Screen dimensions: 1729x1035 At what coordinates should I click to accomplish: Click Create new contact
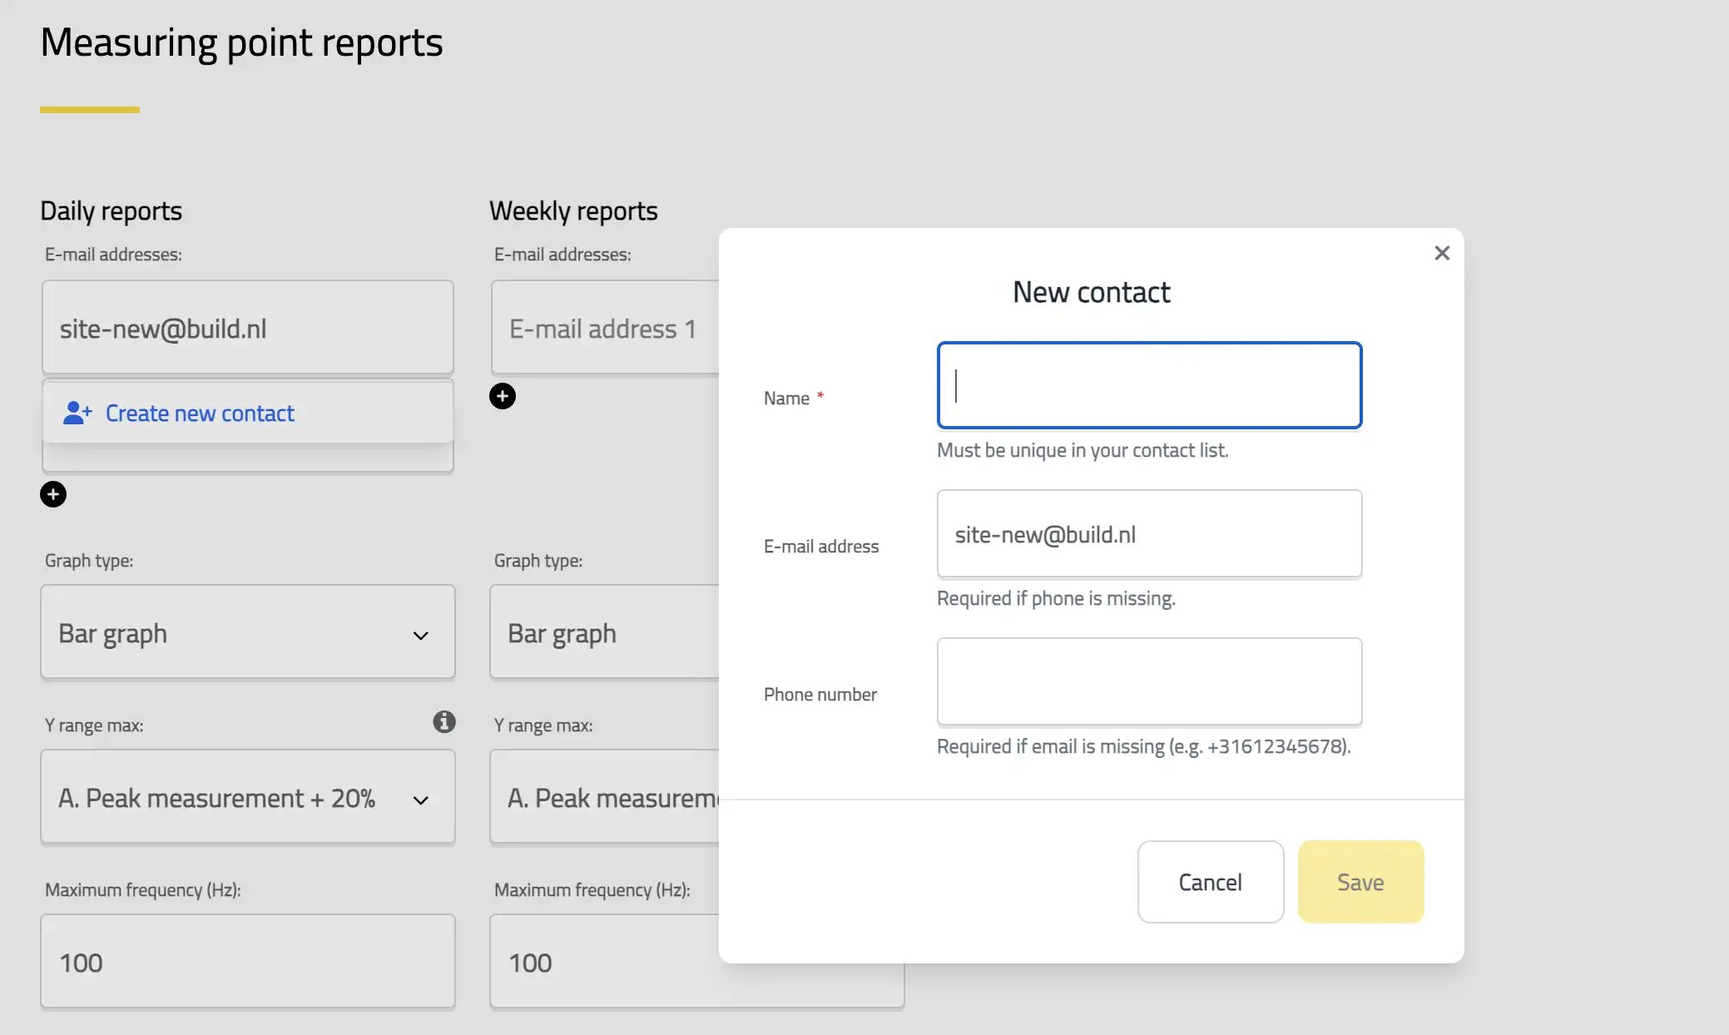(200, 413)
